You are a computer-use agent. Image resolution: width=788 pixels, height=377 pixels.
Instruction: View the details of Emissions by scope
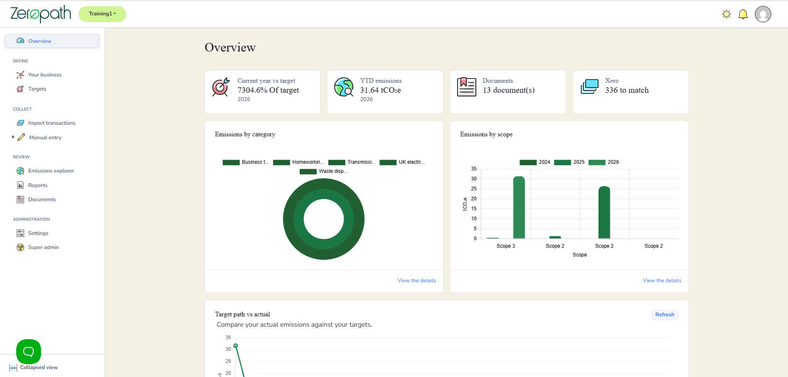point(662,281)
